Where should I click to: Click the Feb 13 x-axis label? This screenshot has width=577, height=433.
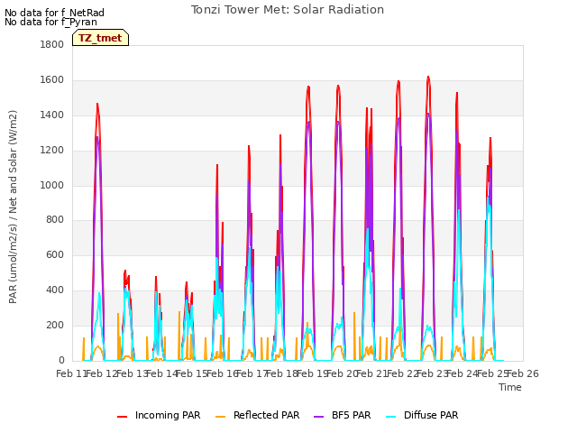(131, 373)
